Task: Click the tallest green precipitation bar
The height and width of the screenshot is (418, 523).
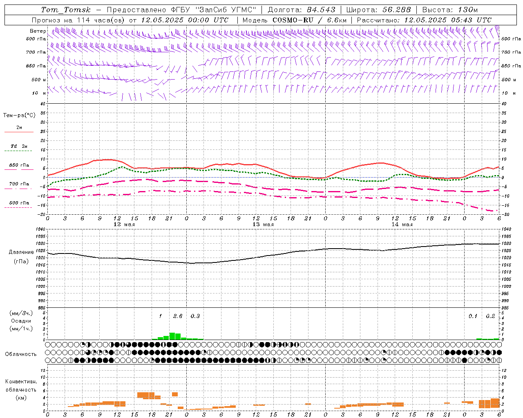Action: click(172, 336)
